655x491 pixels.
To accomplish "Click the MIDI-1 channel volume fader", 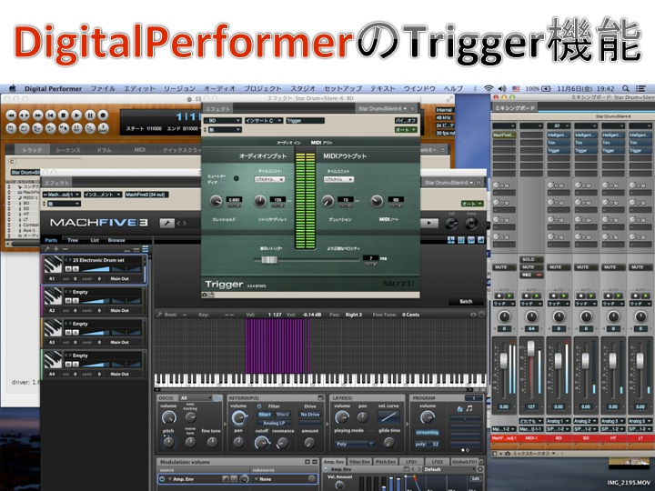I will coord(531,348).
